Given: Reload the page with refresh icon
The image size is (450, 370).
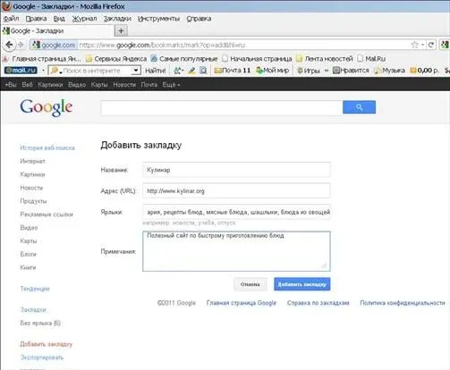Looking at the screenshot, I should click(x=431, y=45).
